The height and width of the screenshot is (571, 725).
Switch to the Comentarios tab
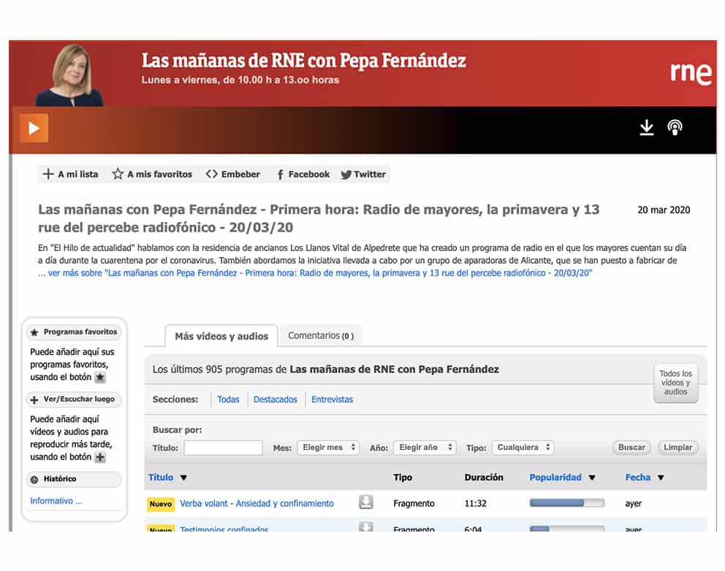(x=320, y=336)
